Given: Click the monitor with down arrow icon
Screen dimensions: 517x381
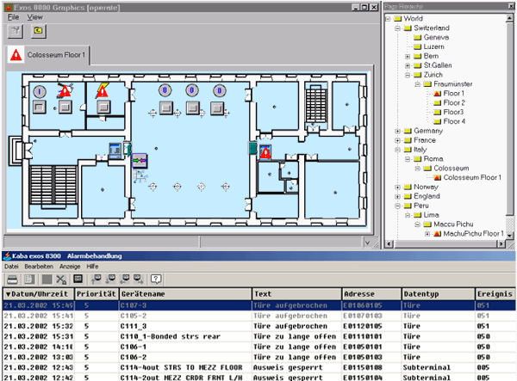Looking at the screenshot, I should pyautogui.click(x=110, y=280).
